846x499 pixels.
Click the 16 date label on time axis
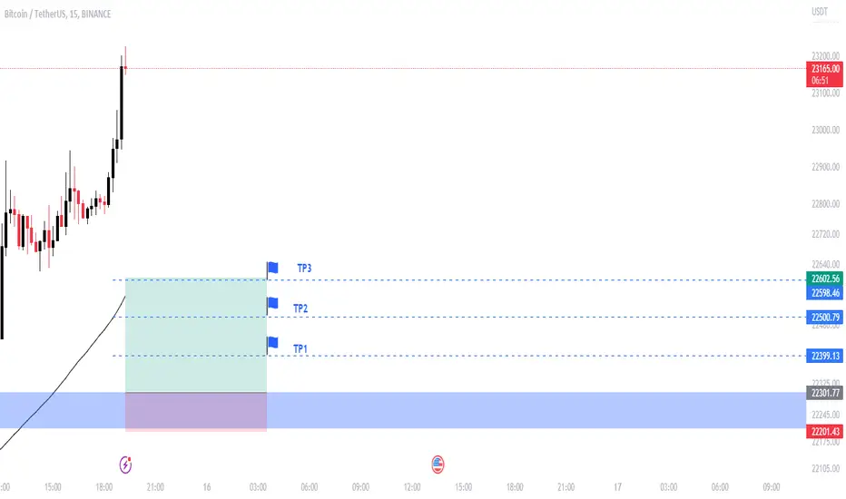pyautogui.click(x=207, y=487)
